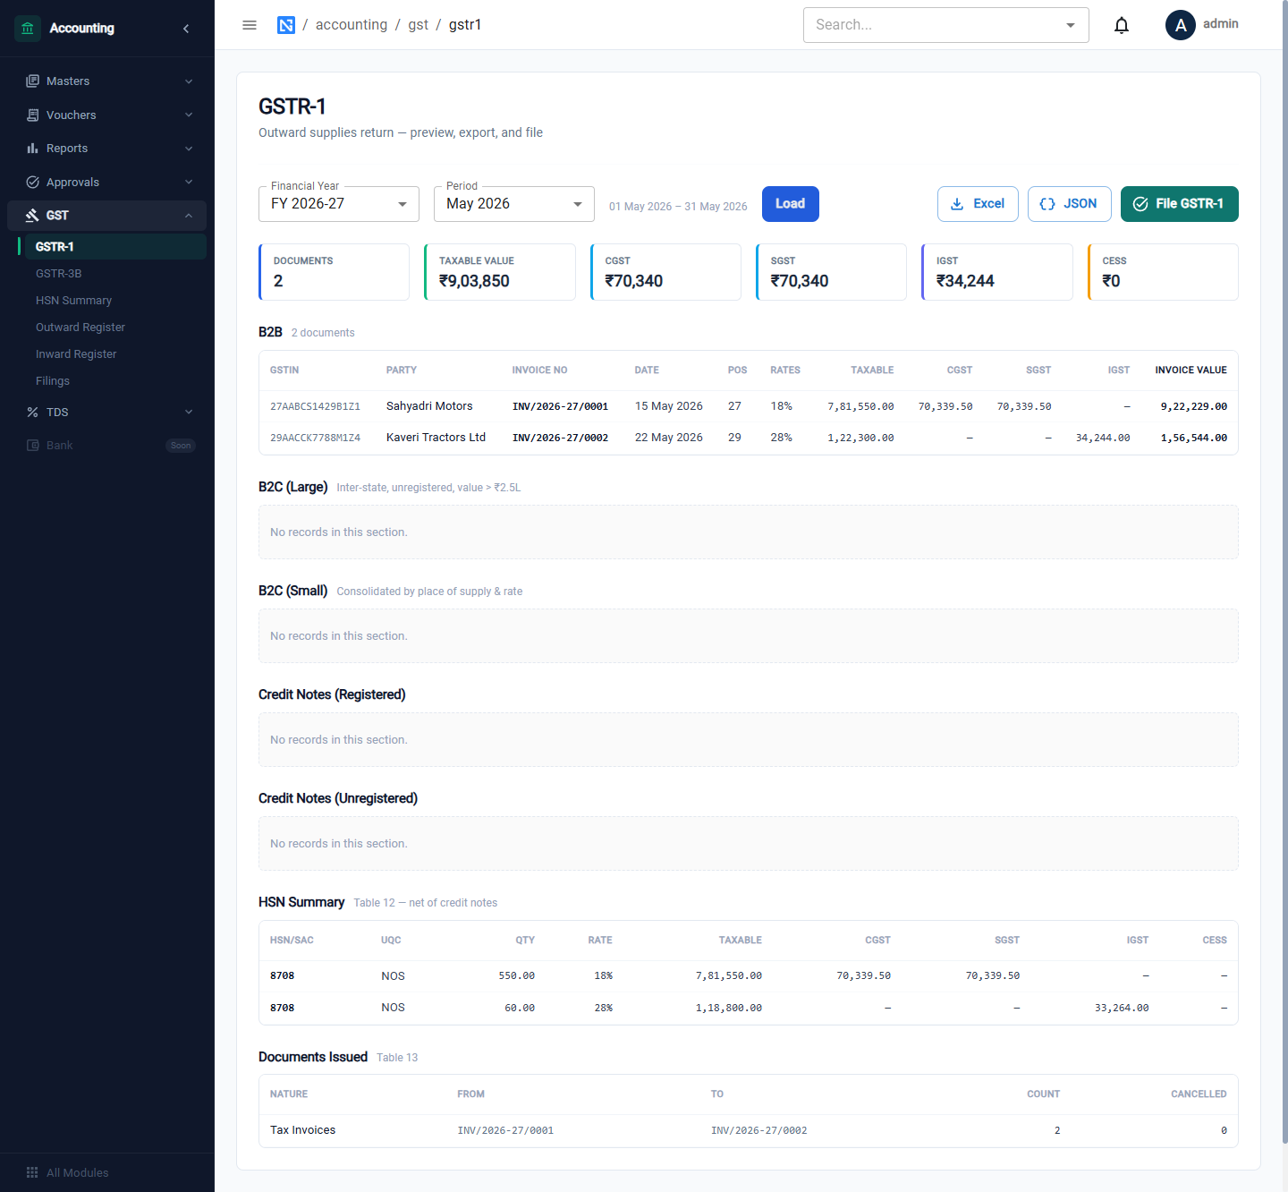1288x1192 pixels.
Task: Click the home logo in the breadcrumb
Action: click(286, 25)
